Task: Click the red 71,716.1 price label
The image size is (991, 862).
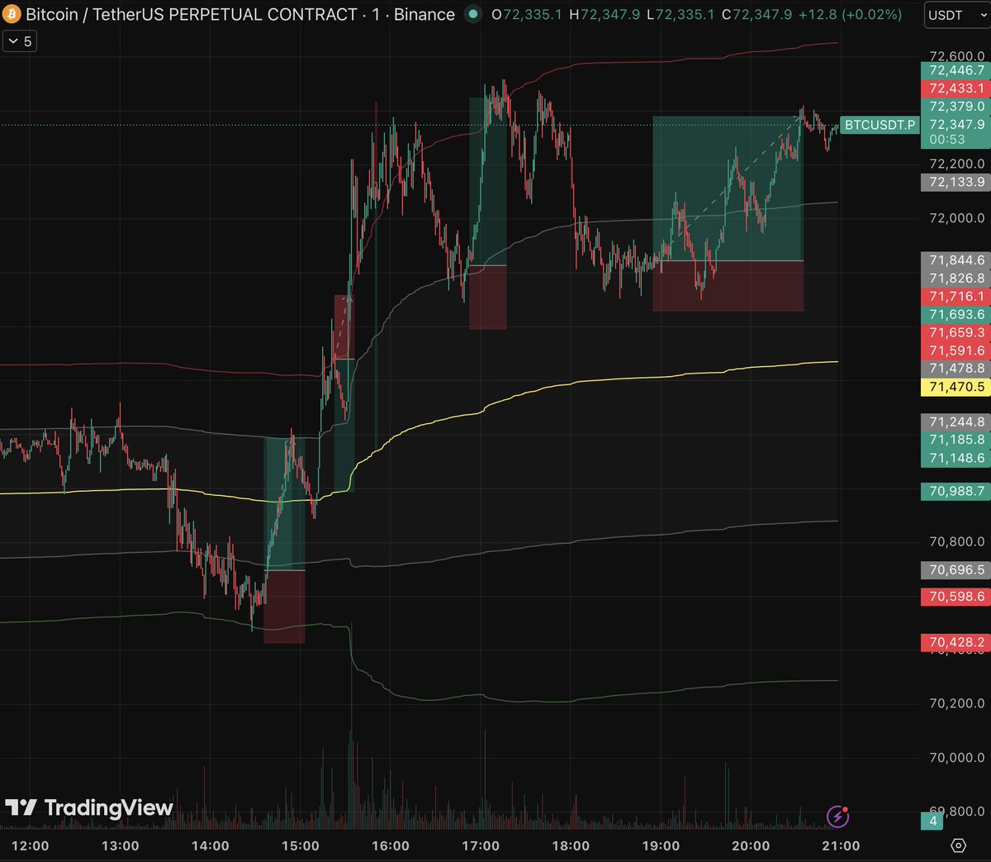Action: (x=955, y=297)
